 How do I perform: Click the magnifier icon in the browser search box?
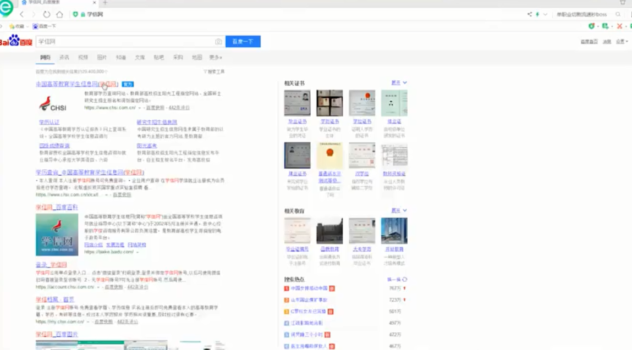(x=618, y=14)
